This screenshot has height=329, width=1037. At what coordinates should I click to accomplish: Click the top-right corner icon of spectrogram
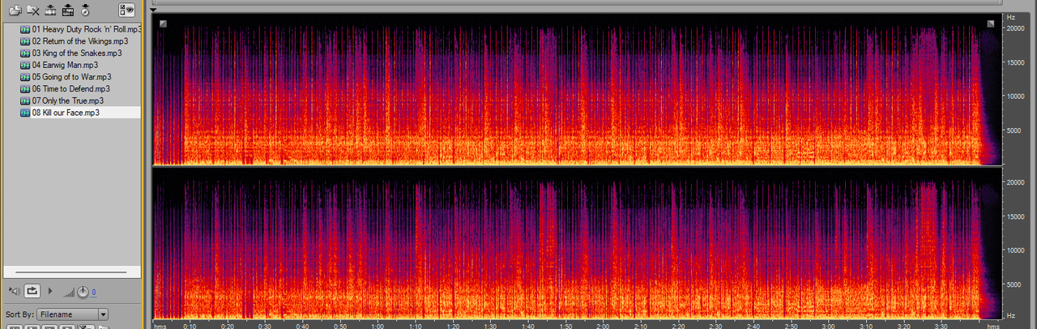pyautogui.click(x=990, y=23)
